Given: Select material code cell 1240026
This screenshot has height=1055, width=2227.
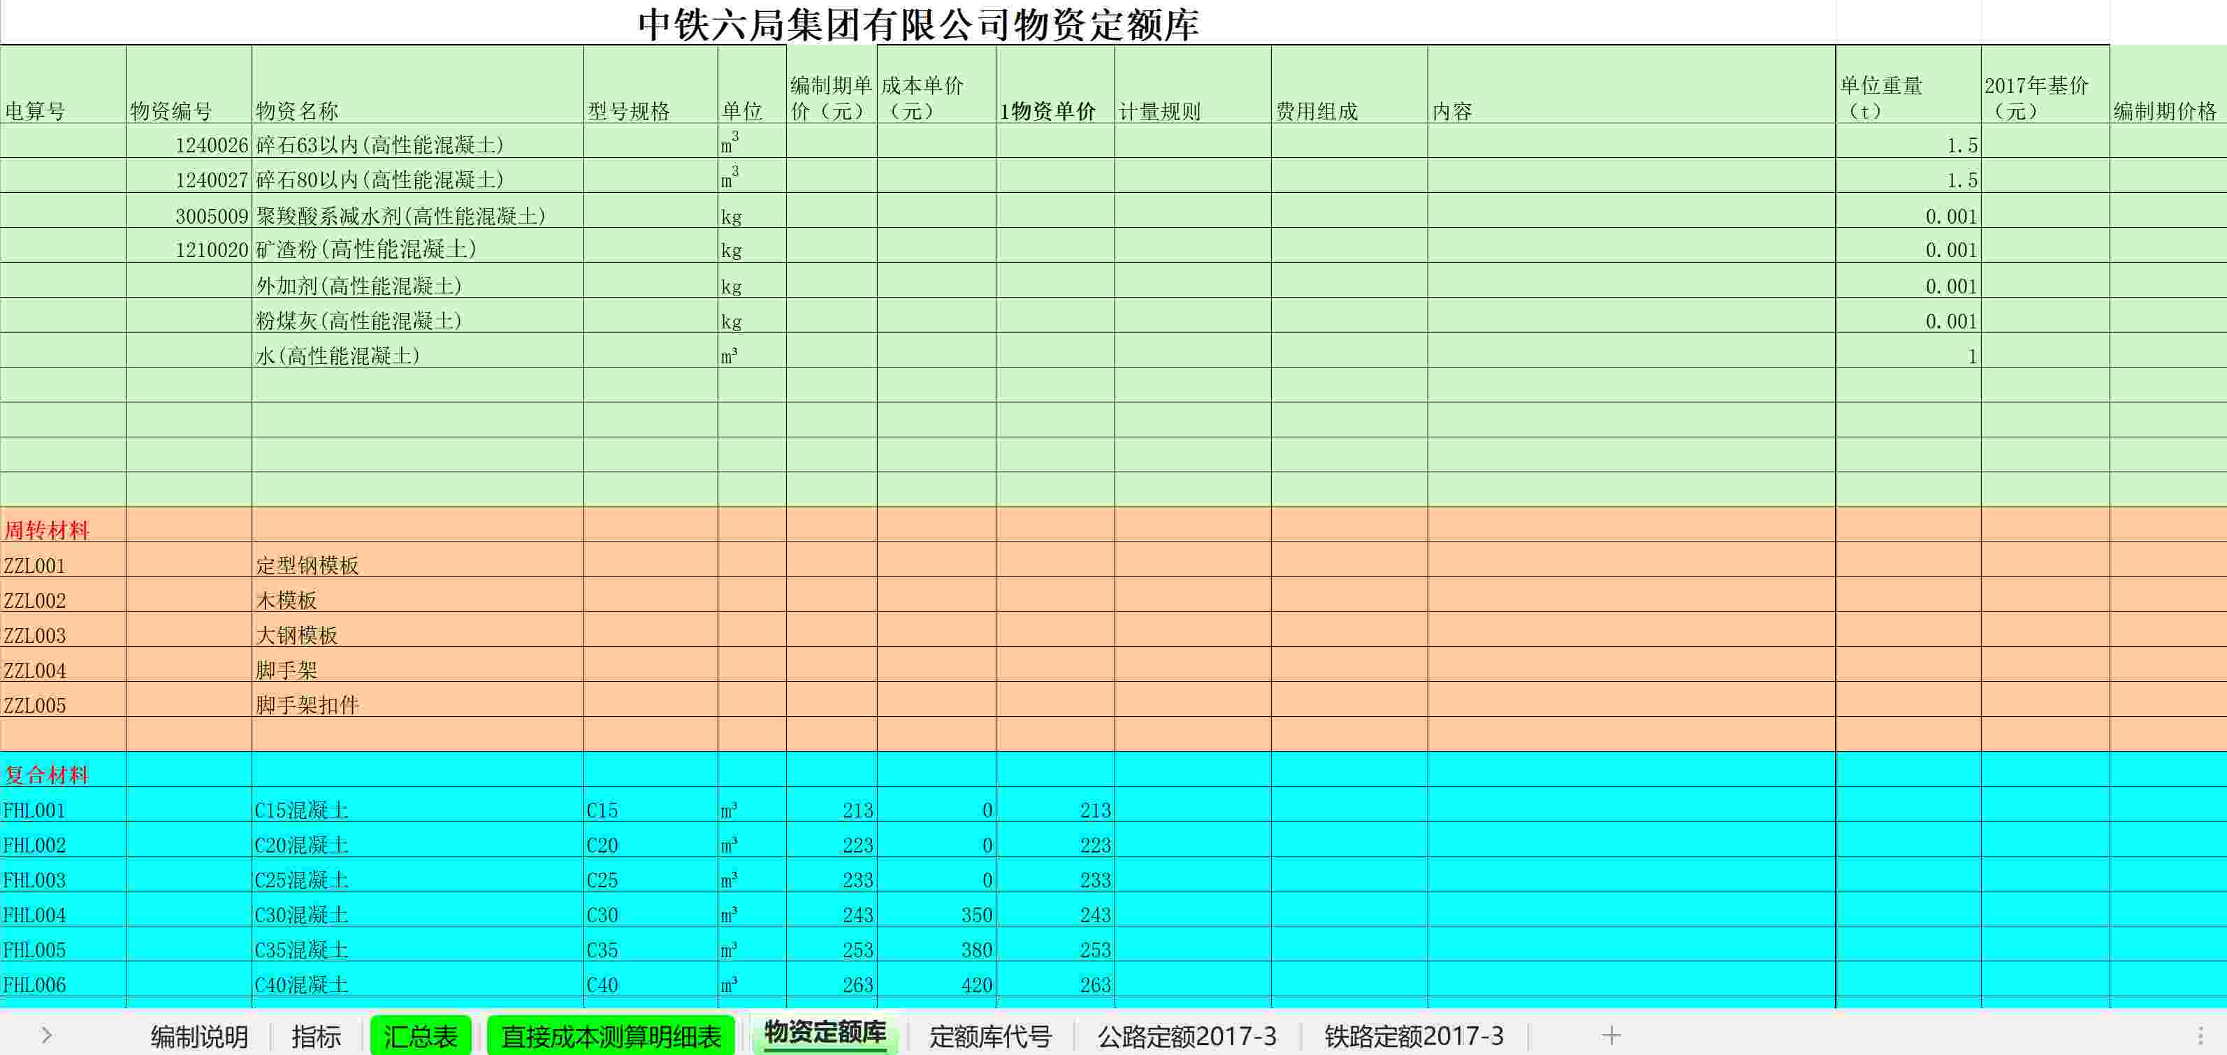Looking at the screenshot, I should tap(189, 142).
